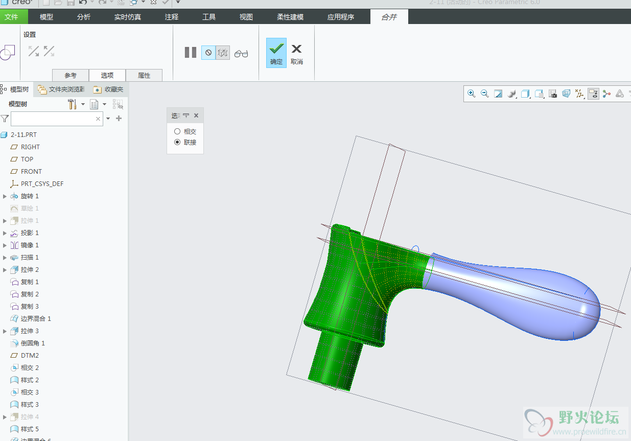Click the tree show/hide items icon
Viewport: 631px width, 441px height.
pos(118,104)
